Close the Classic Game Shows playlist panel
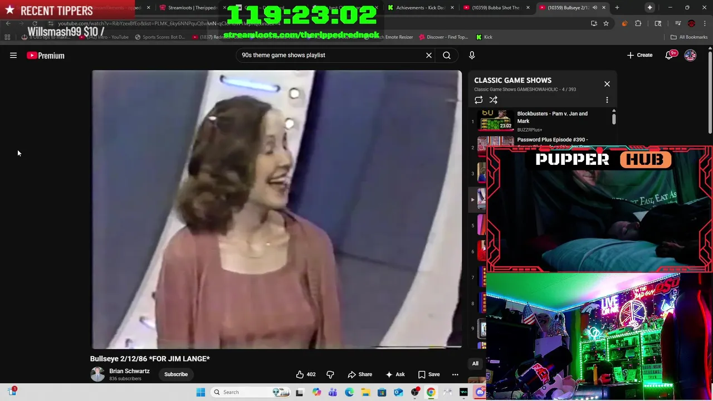713x401 pixels. point(607,84)
